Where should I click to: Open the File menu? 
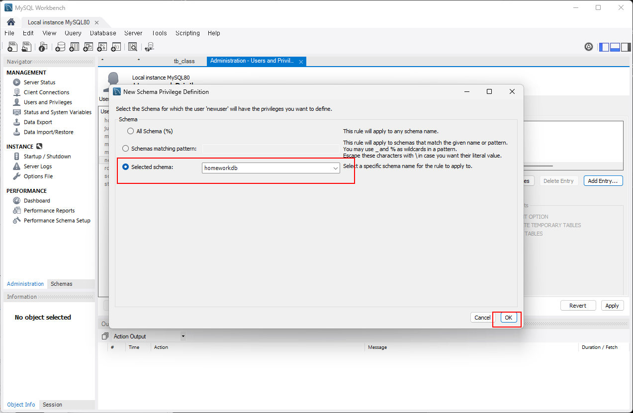point(9,33)
